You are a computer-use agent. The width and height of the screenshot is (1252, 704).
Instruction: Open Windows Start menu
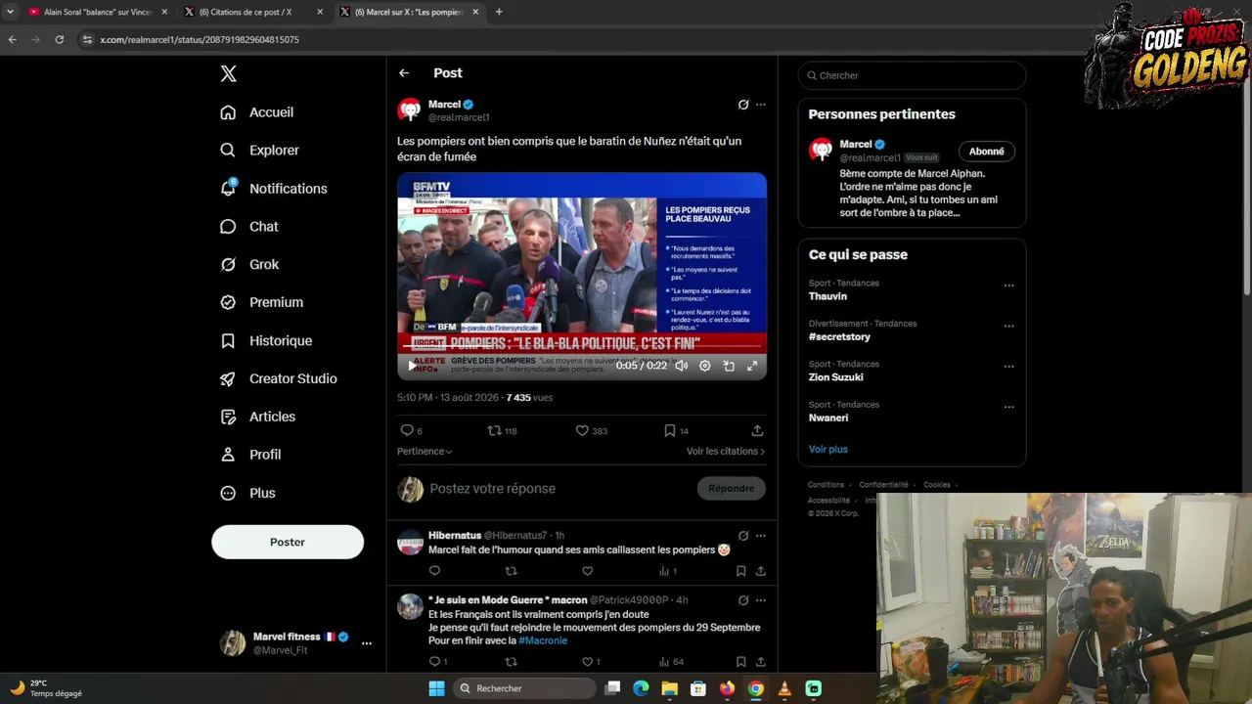[436, 688]
